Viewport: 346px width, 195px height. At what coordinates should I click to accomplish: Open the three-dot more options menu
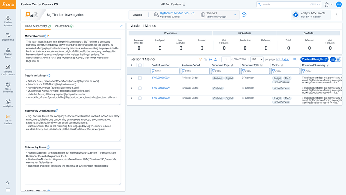tap(337, 15)
